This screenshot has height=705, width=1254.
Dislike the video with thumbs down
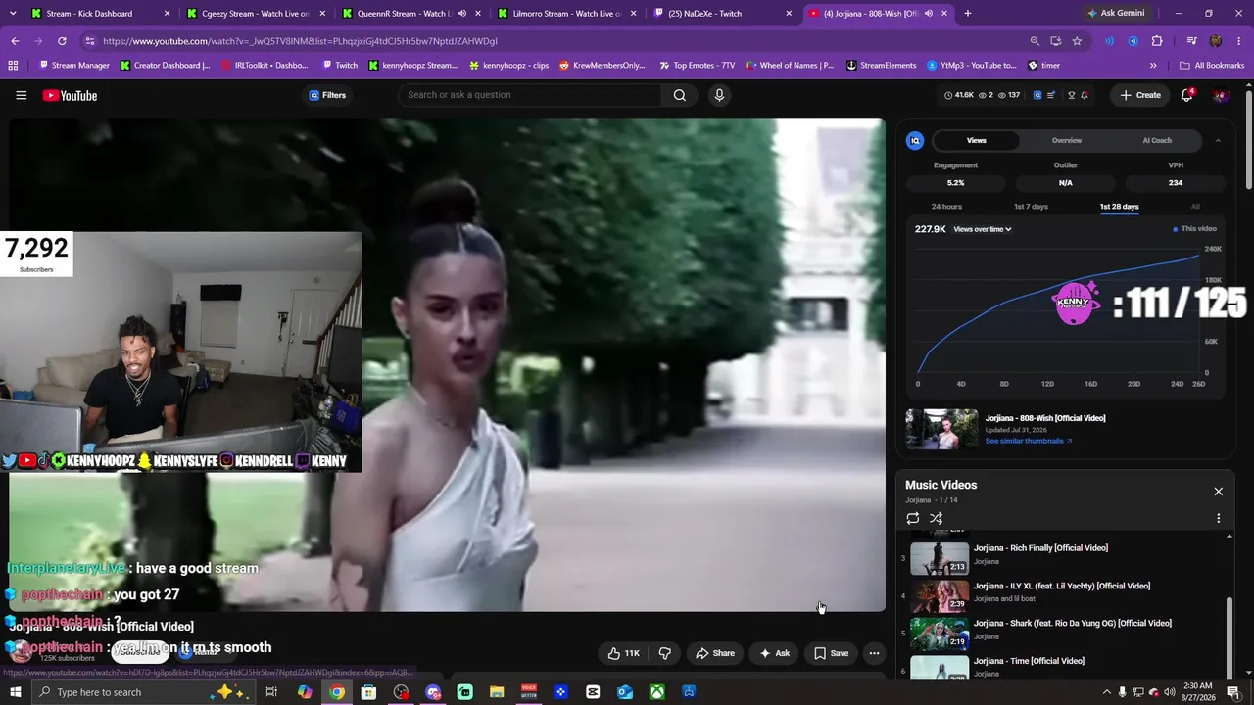coord(665,653)
